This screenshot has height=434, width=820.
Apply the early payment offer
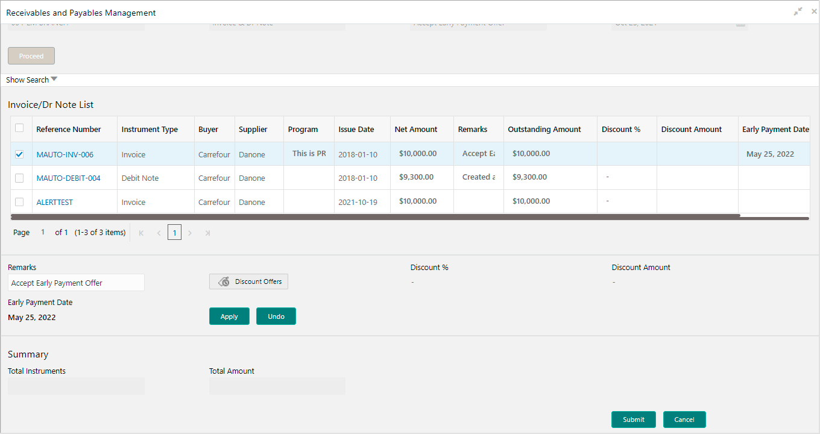229,316
